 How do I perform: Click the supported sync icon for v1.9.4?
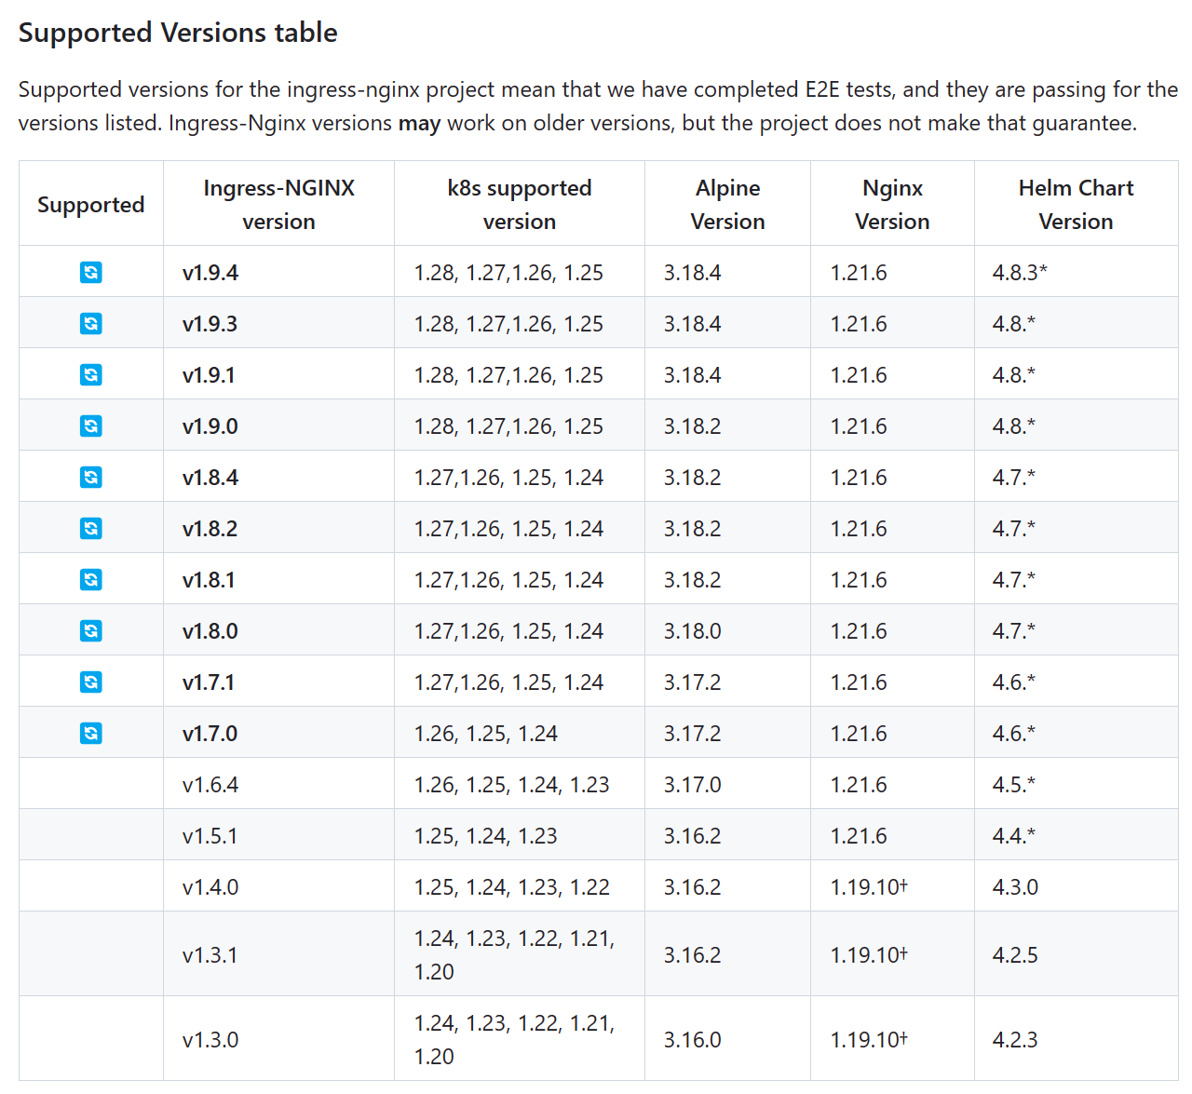[x=90, y=272]
